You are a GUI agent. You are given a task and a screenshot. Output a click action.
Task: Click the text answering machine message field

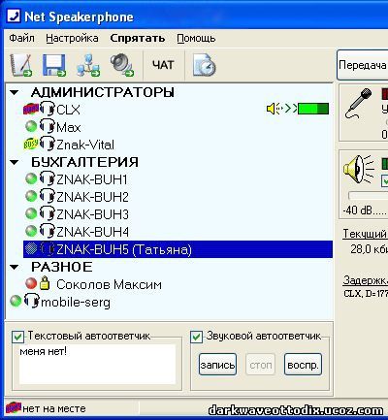coord(97,364)
